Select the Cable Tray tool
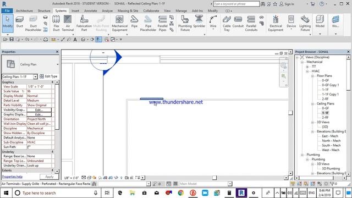Screen dimensions: 352x198 pos(227,23)
